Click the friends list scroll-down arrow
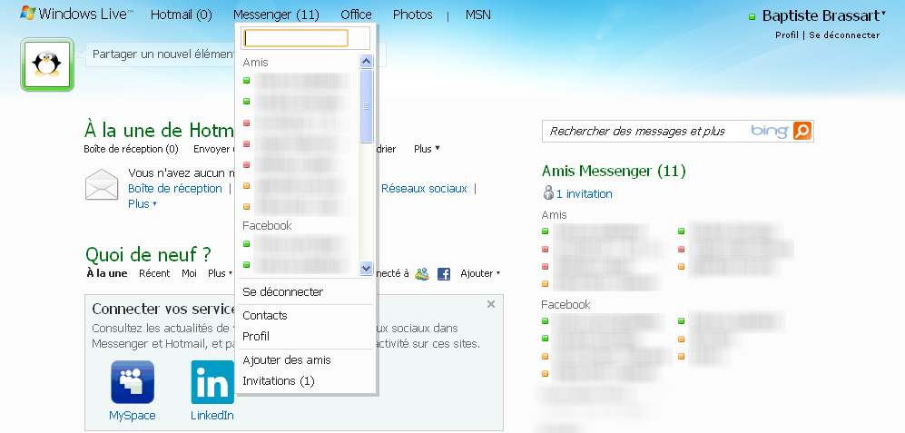Viewport: 905px width, 433px height. pyautogui.click(x=367, y=268)
